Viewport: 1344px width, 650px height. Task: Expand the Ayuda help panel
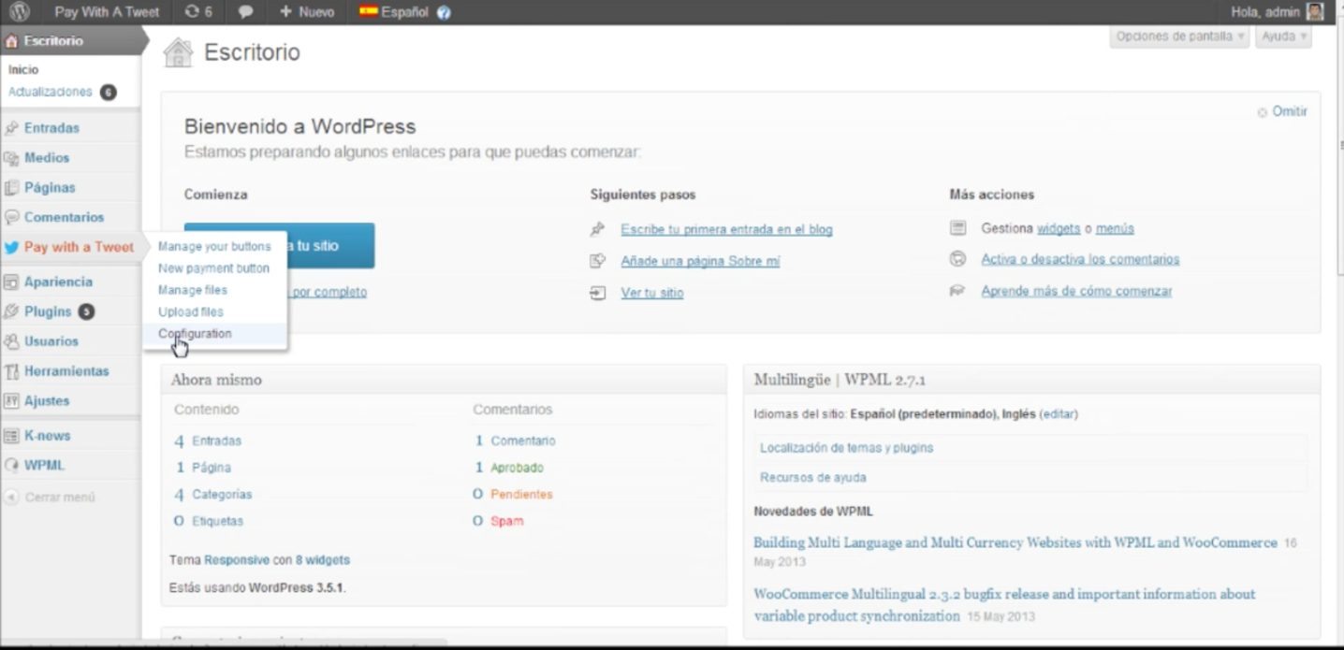[1283, 36]
